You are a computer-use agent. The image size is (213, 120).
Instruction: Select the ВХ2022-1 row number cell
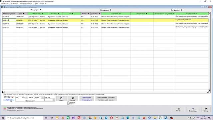coord(9,27)
